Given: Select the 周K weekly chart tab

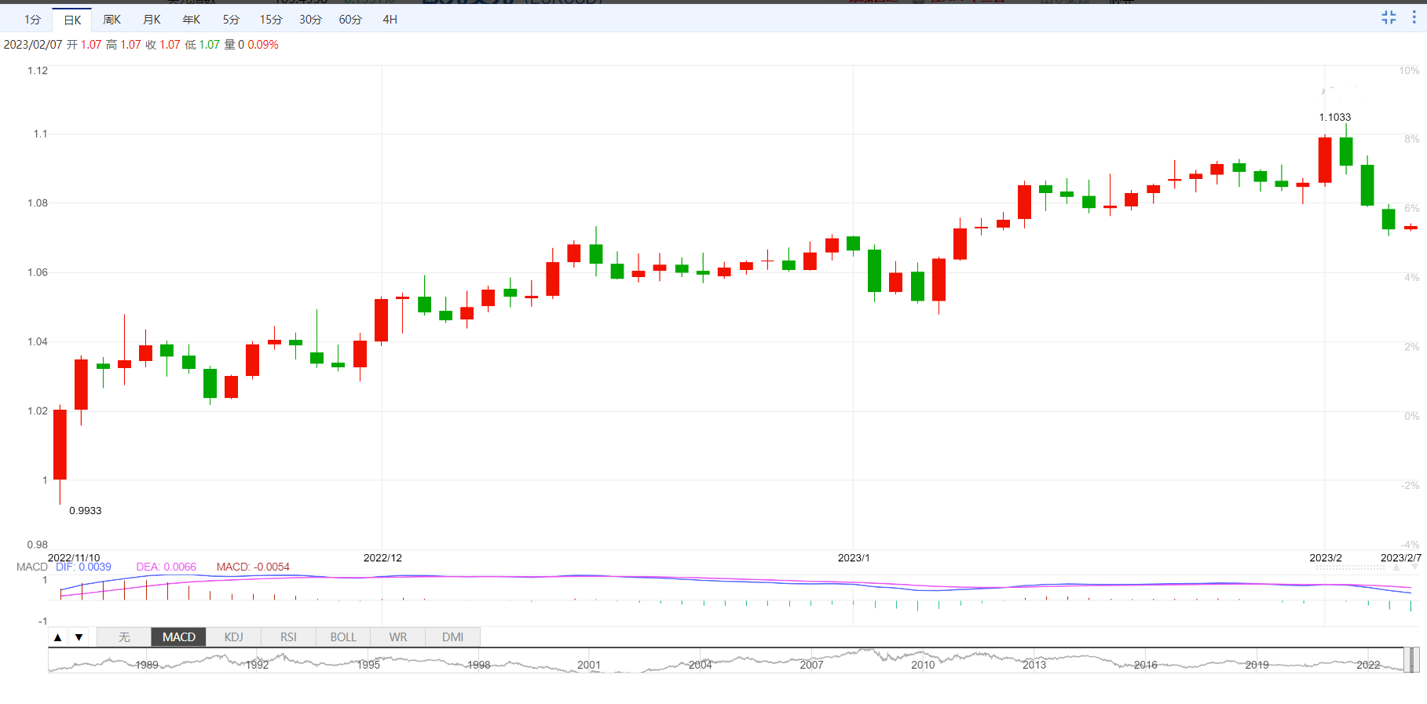Looking at the screenshot, I should tap(112, 20).
